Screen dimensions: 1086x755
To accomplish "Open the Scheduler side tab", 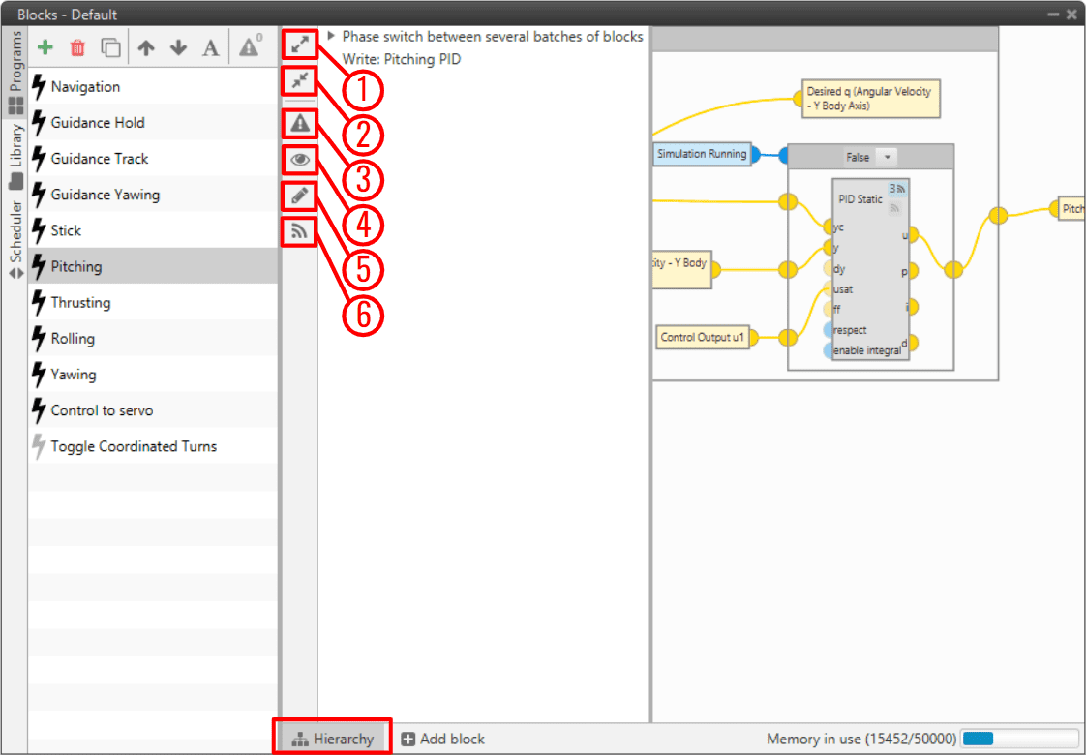I will click(x=15, y=239).
